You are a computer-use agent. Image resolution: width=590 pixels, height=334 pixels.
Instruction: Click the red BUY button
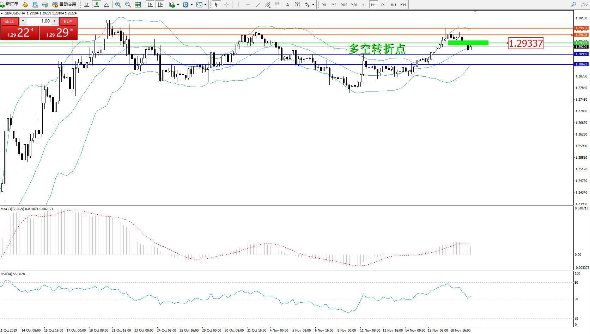pos(68,21)
